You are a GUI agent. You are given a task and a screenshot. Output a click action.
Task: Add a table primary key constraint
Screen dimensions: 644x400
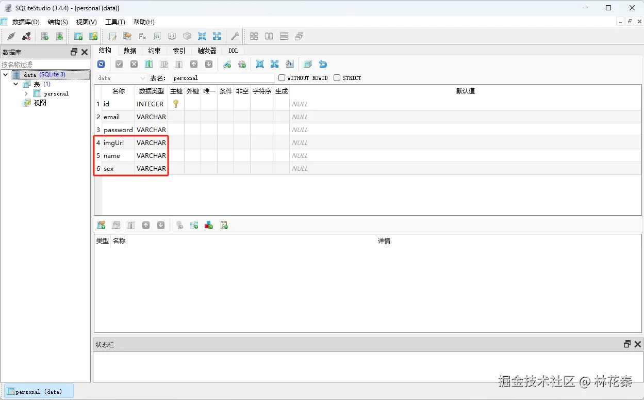pos(179,225)
